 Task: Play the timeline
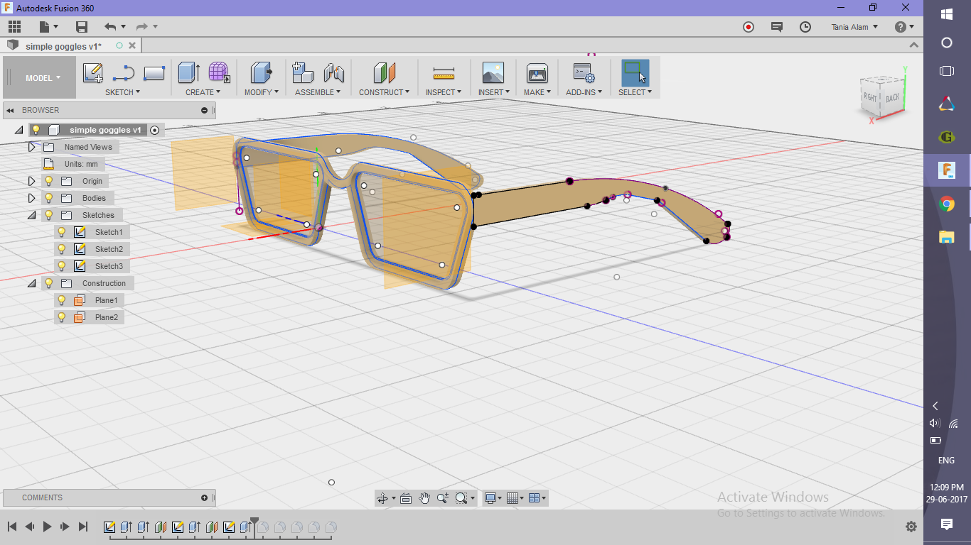(x=48, y=527)
